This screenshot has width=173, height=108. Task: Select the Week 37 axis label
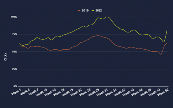119,92
